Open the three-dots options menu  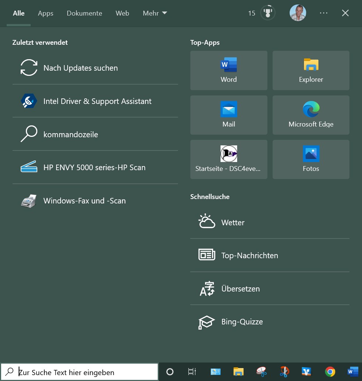coord(324,13)
